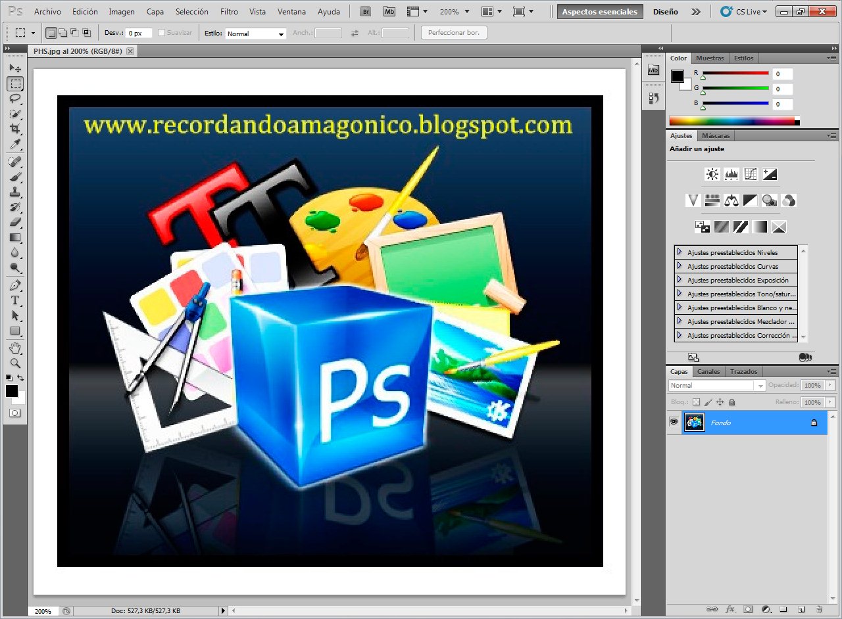Add a Gradient Map adjustment
The width and height of the screenshot is (842, 619).
[x=760, y=227]
